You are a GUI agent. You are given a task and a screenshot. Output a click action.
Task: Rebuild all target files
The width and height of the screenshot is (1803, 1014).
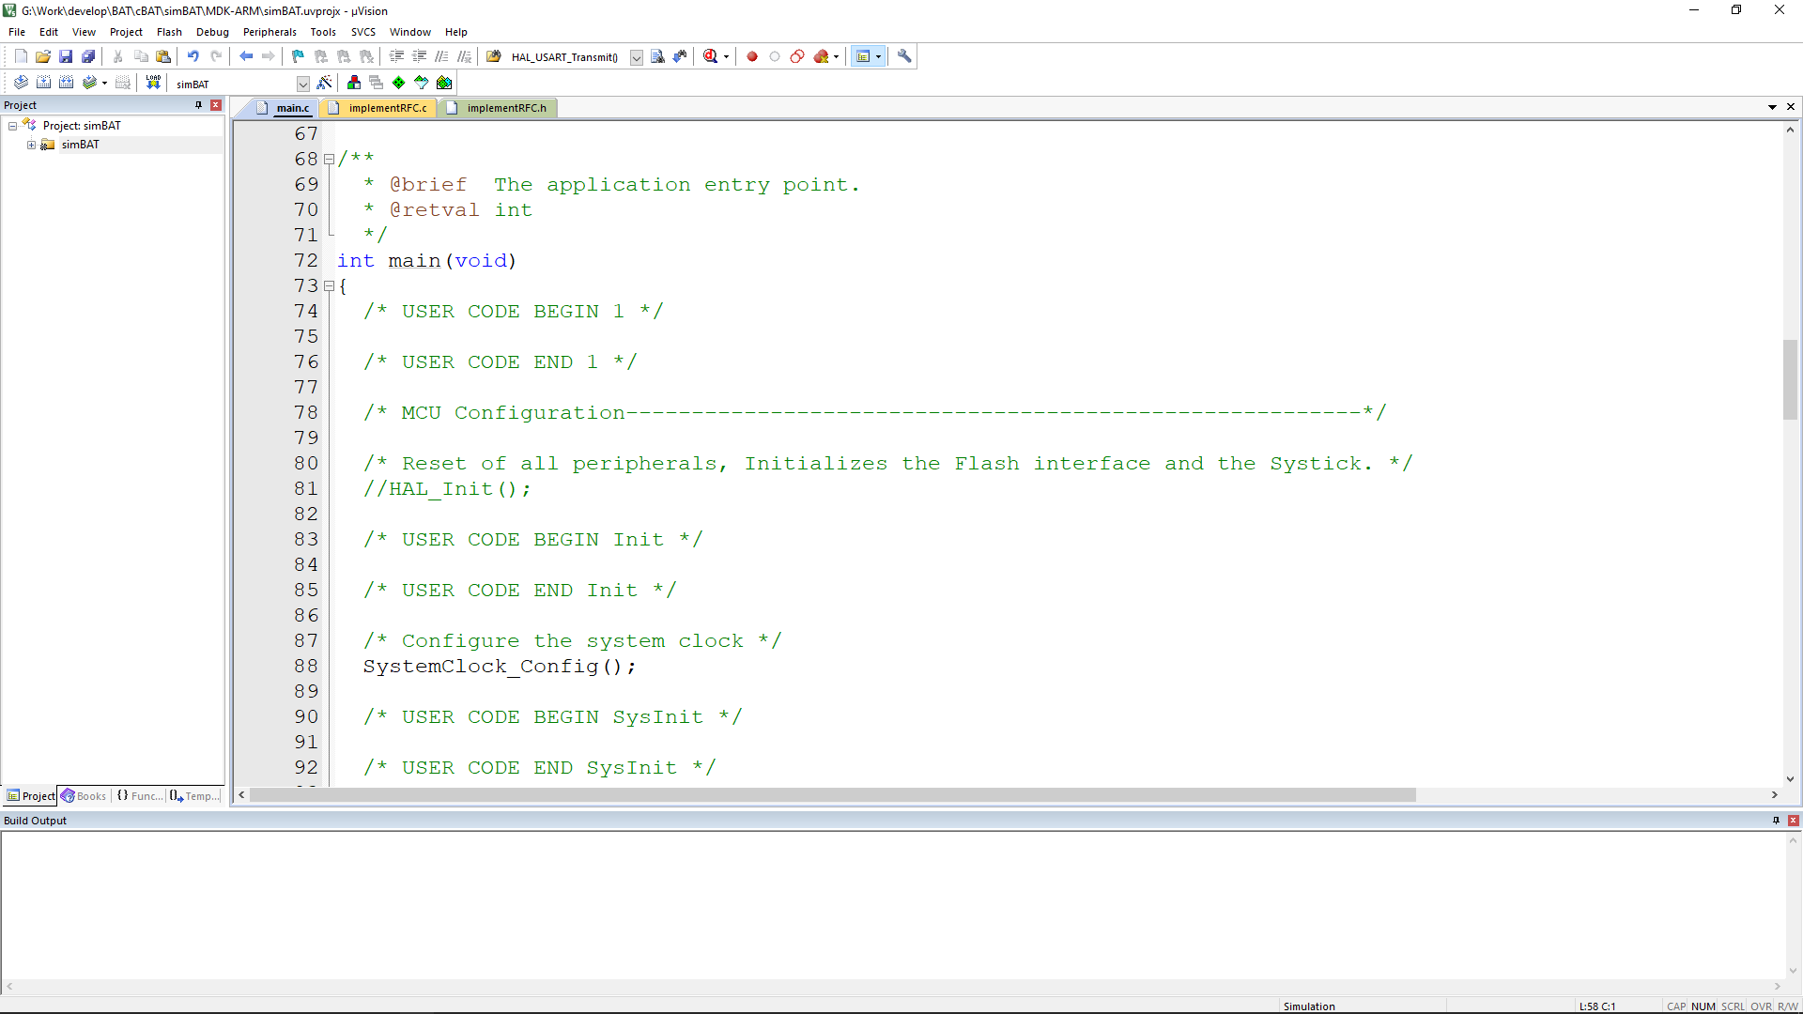point(66,83)
